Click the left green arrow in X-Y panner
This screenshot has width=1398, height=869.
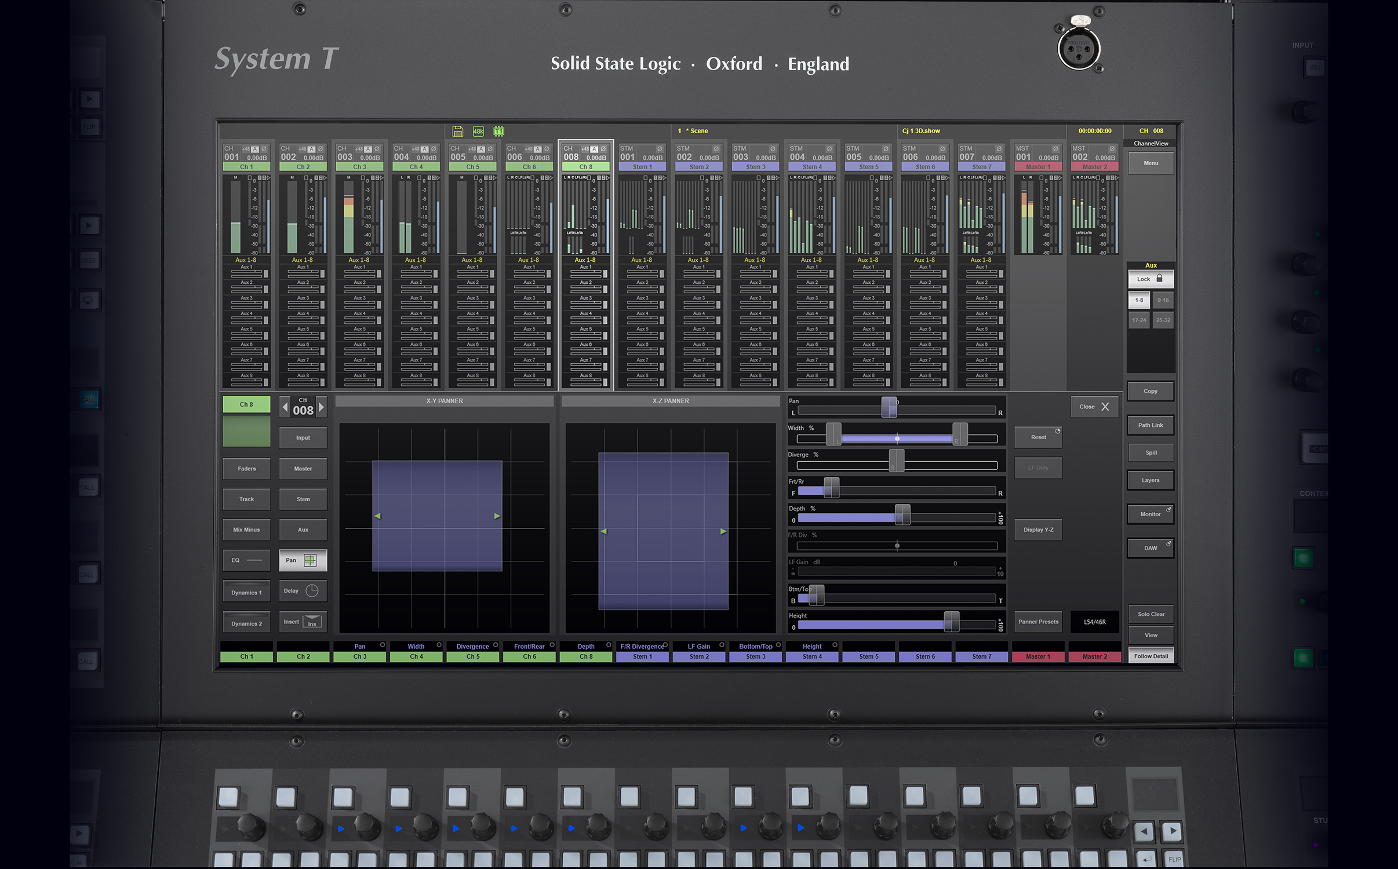pyautogui.click(x=377, y=516)
